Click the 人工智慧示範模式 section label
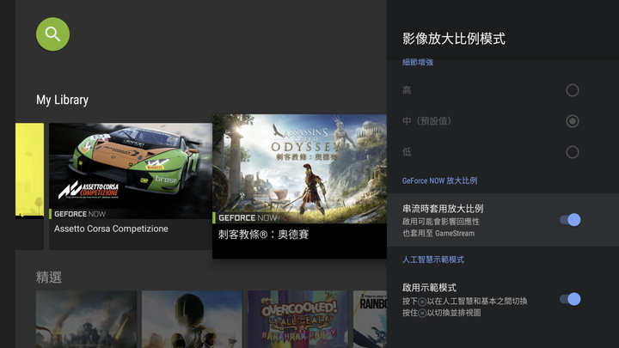Image resolution: width=619 pixels, height=348 pixels. (x=433, y=259)
